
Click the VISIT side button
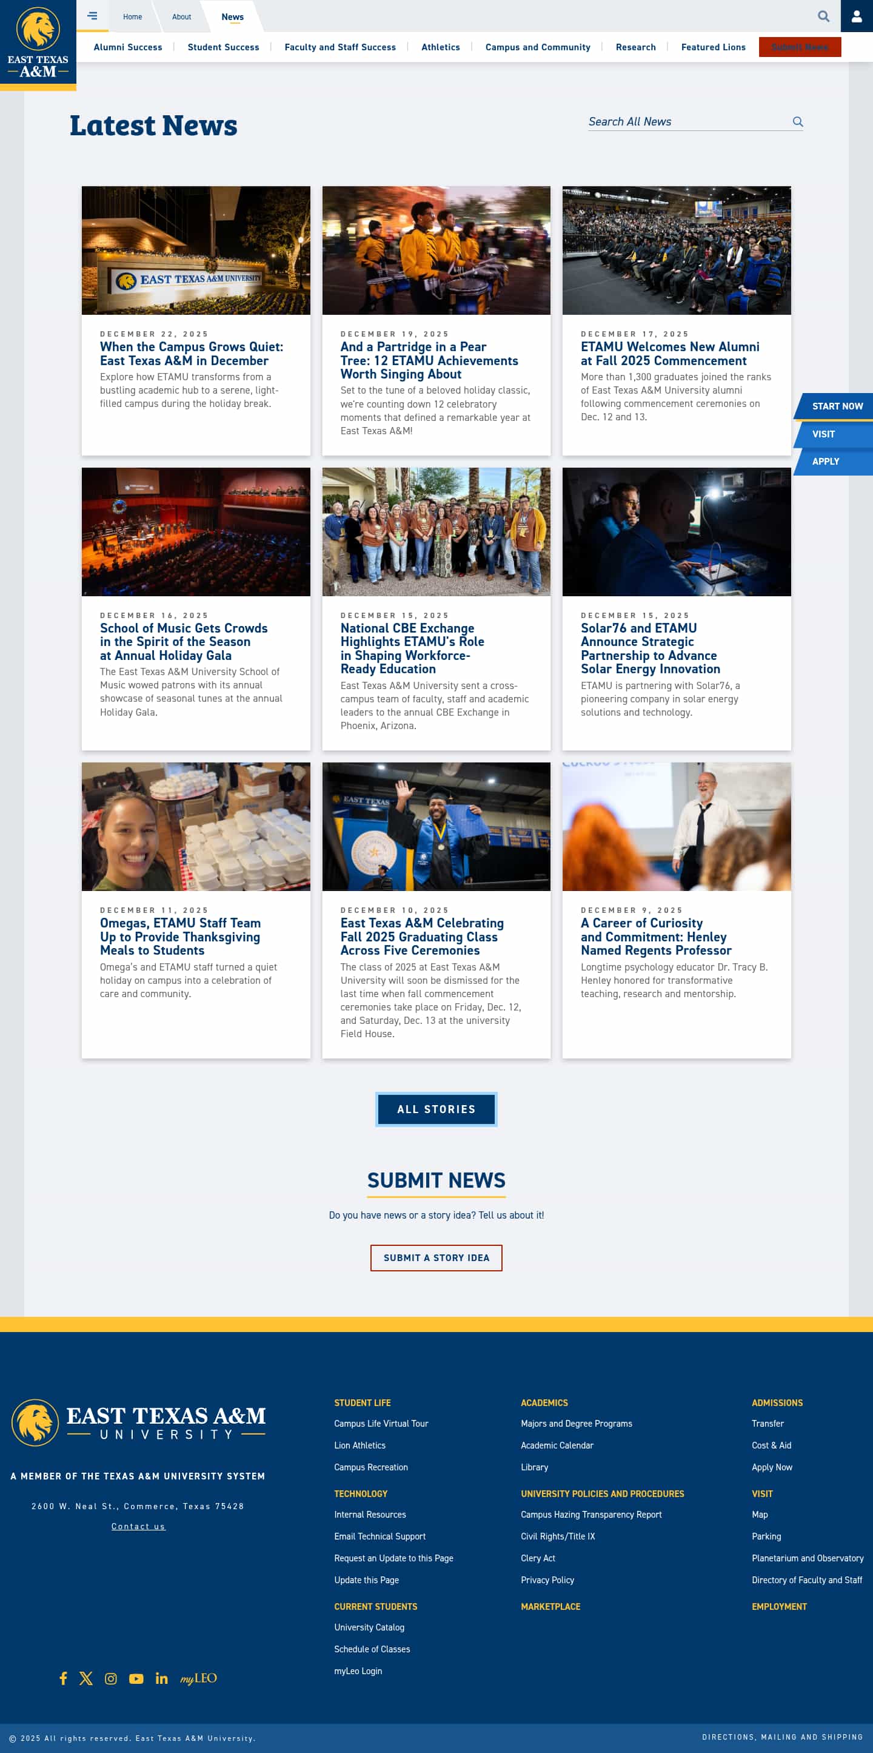coord(834,434)
